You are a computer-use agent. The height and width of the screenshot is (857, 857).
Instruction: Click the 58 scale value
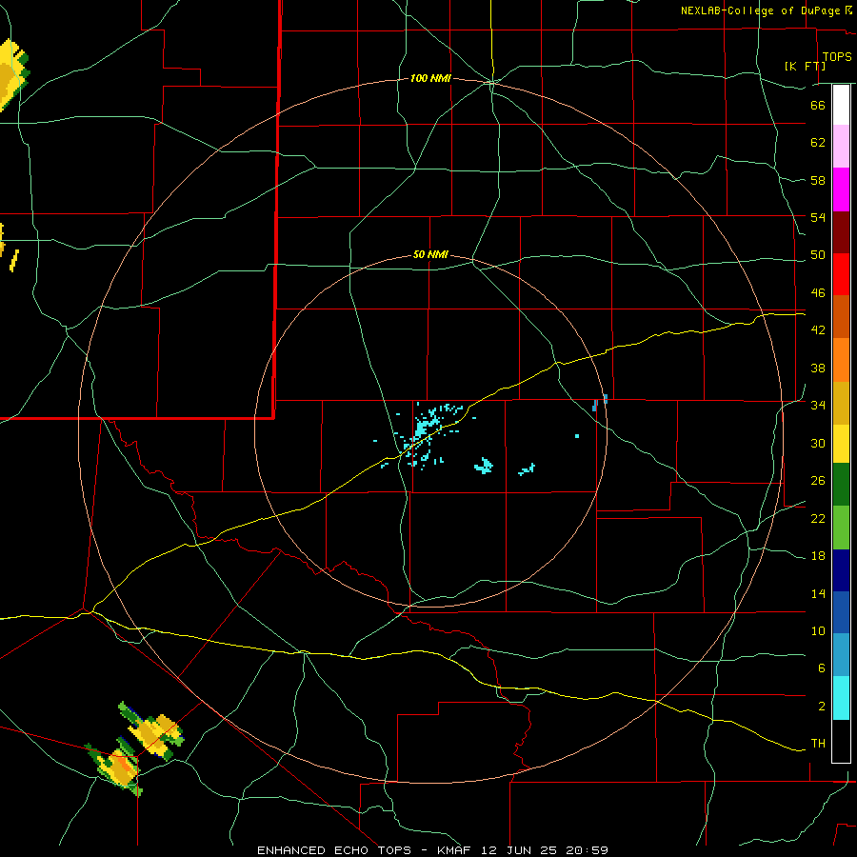818,180
